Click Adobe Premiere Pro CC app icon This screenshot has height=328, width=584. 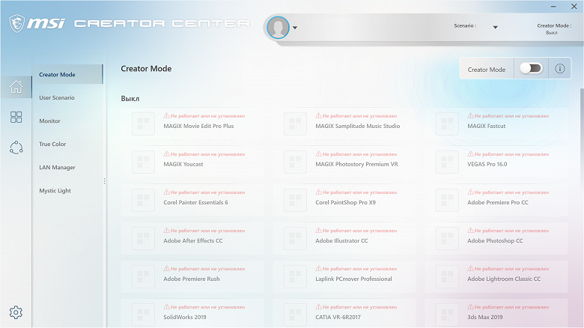tap(447, 200)
